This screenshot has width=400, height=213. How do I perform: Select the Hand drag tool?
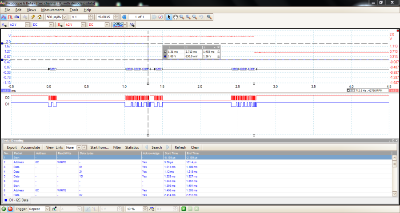(175, 17)
